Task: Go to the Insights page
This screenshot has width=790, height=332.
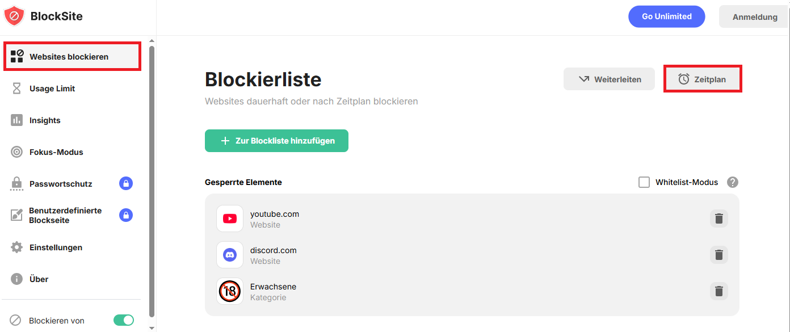Action: (x=45, y=120)
